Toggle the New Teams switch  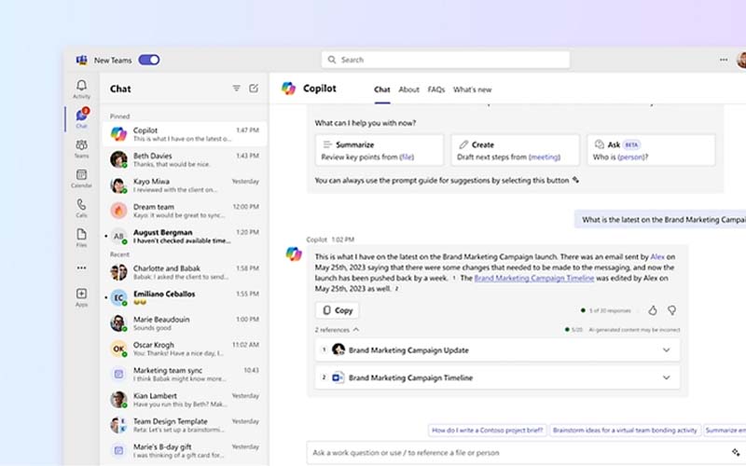148,60
